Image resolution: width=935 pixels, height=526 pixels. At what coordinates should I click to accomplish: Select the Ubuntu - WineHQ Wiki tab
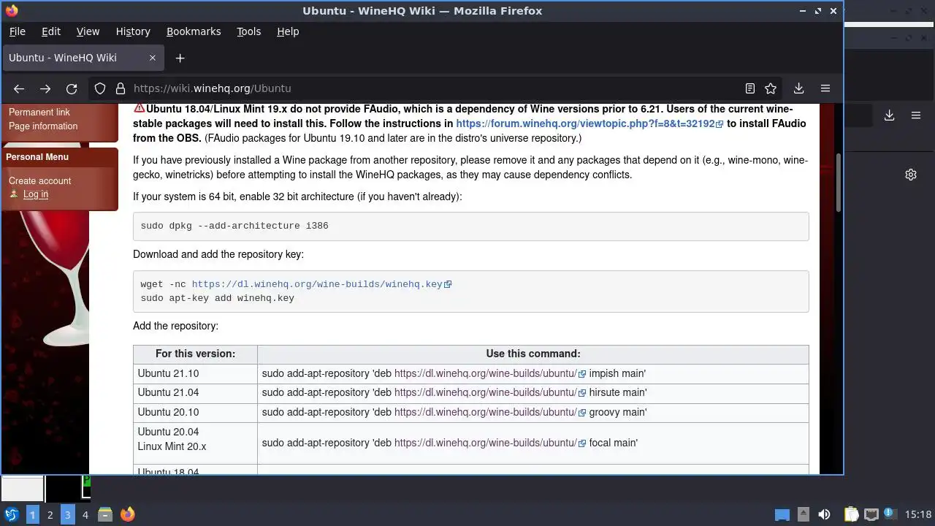(83, 58)
